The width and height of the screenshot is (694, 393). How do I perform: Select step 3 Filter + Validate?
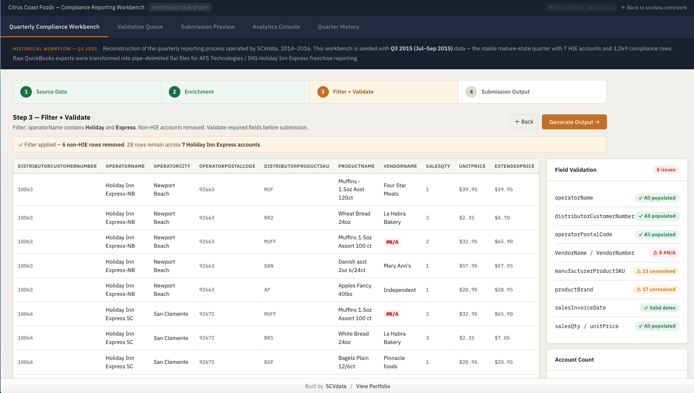[384, 92]
